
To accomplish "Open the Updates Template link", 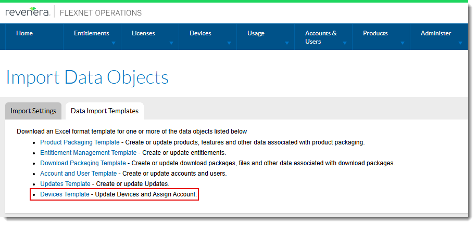I will point(65,184).
